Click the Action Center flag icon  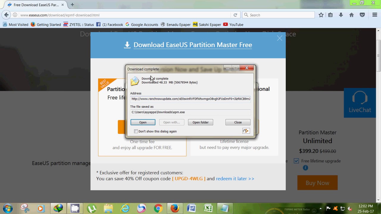click(x=328, y=209)
